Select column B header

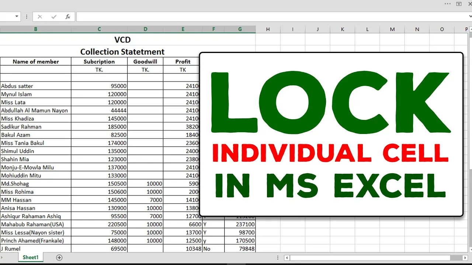(x=35, y=29)
